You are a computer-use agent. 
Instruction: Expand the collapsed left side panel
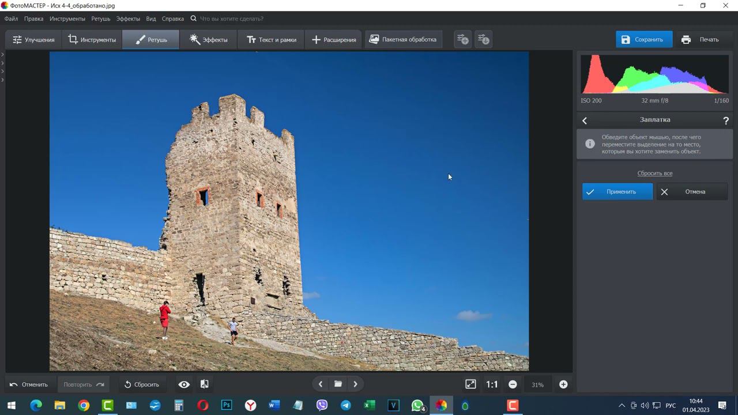click(2, 55)
